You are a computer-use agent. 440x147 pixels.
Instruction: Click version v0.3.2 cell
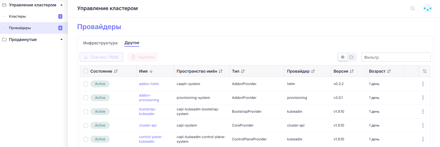[x=338, y=84]
